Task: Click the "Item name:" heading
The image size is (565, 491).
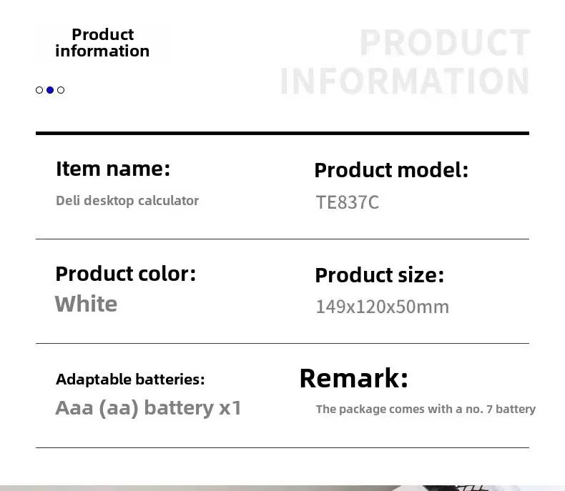Action: tap(113, 169)
